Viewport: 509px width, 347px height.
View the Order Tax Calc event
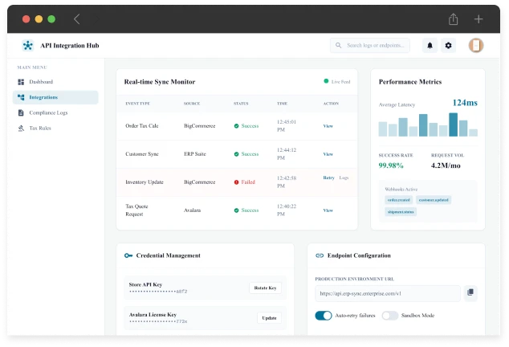click(x=328, y=126)
